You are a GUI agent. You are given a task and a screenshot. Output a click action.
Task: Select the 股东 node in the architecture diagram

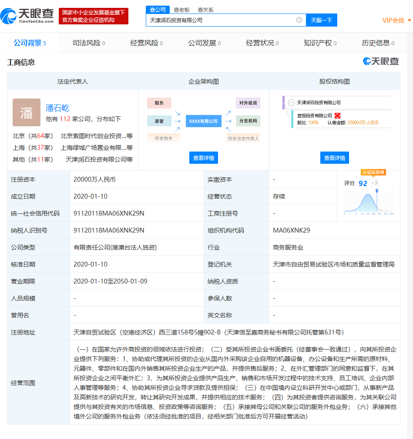[x=159, y=103]
